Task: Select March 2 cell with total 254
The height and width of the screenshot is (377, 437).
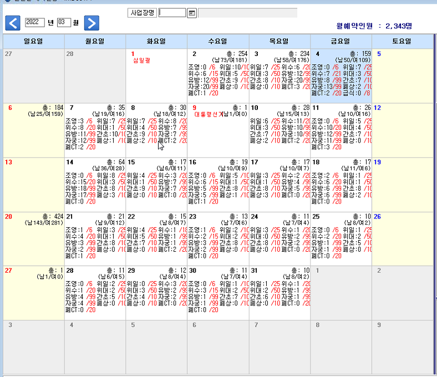Action: click(218, 76)
